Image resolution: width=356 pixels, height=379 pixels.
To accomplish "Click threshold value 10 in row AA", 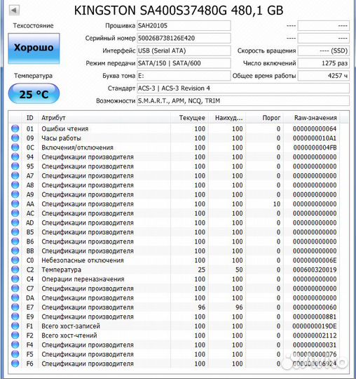I will pos(277,204).
